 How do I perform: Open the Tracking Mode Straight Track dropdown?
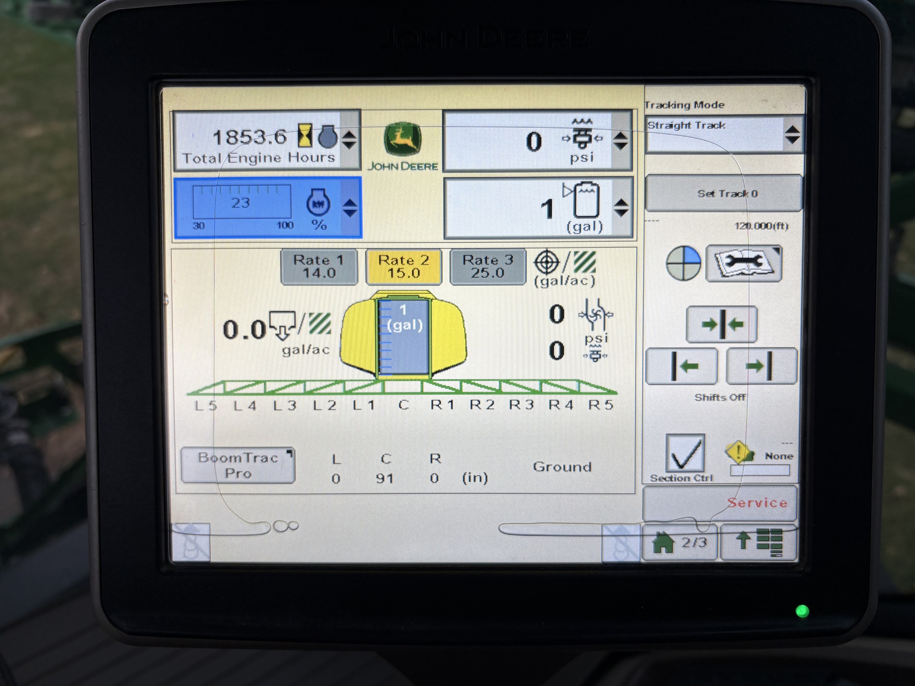(724, 134)
